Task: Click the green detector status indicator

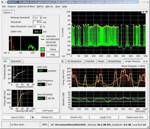Action: pos(42,49)
